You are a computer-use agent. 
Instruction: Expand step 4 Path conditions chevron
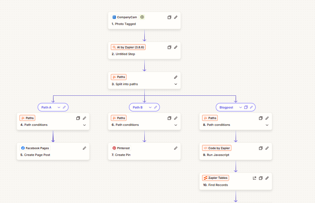click(x=84, y=125)
